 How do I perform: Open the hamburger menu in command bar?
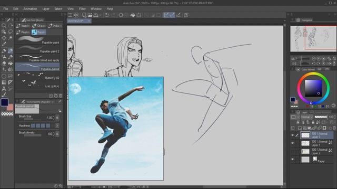click(x=70, y=15)
